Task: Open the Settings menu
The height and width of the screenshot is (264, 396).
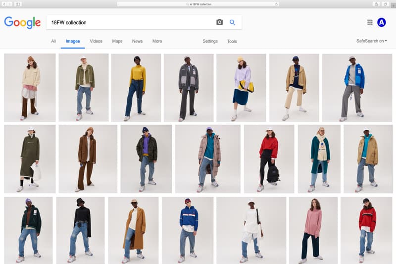Action: pyautogui.click(x=210, y=41)
